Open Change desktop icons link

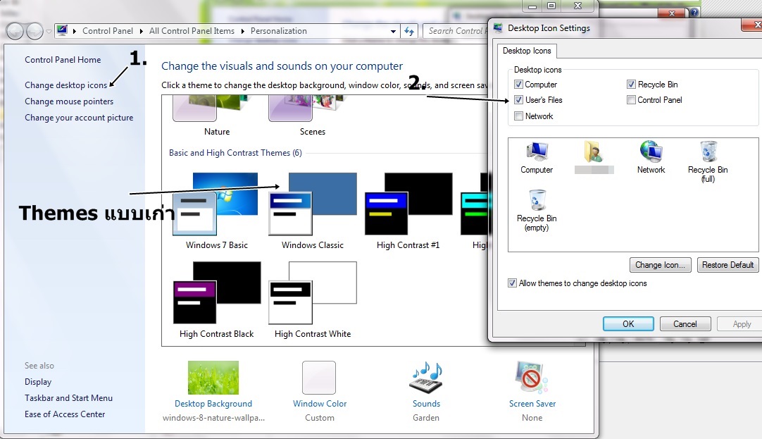(65, 85)
